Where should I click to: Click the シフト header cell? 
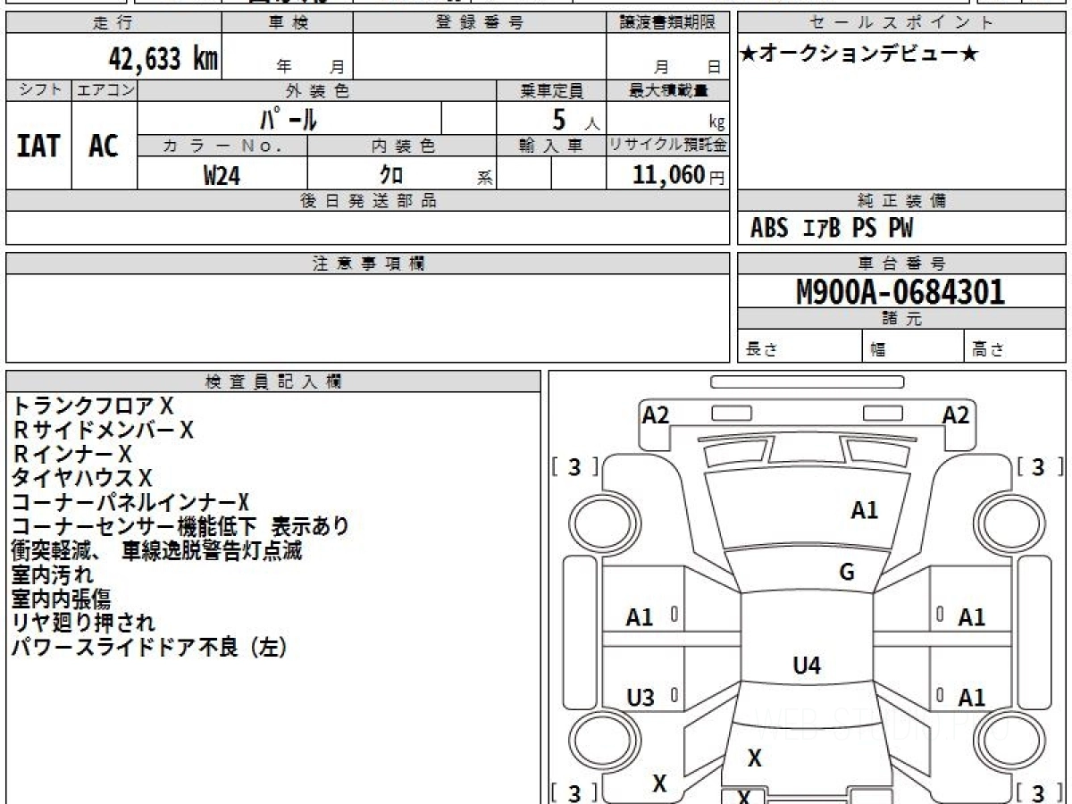38,90
